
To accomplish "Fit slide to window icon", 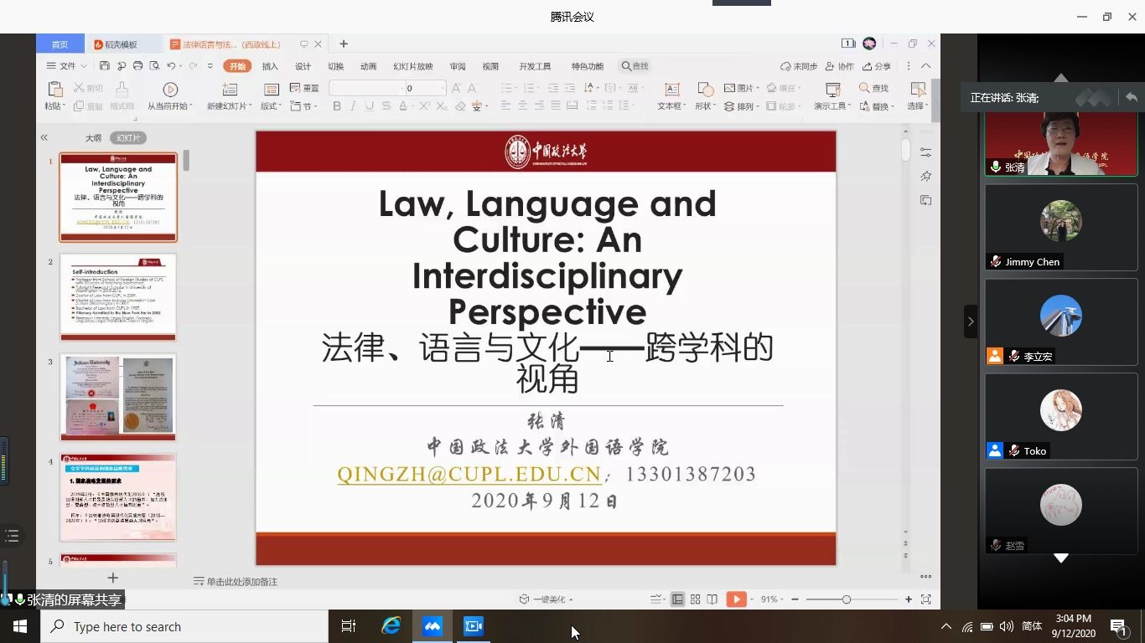I will click(926, 599).
